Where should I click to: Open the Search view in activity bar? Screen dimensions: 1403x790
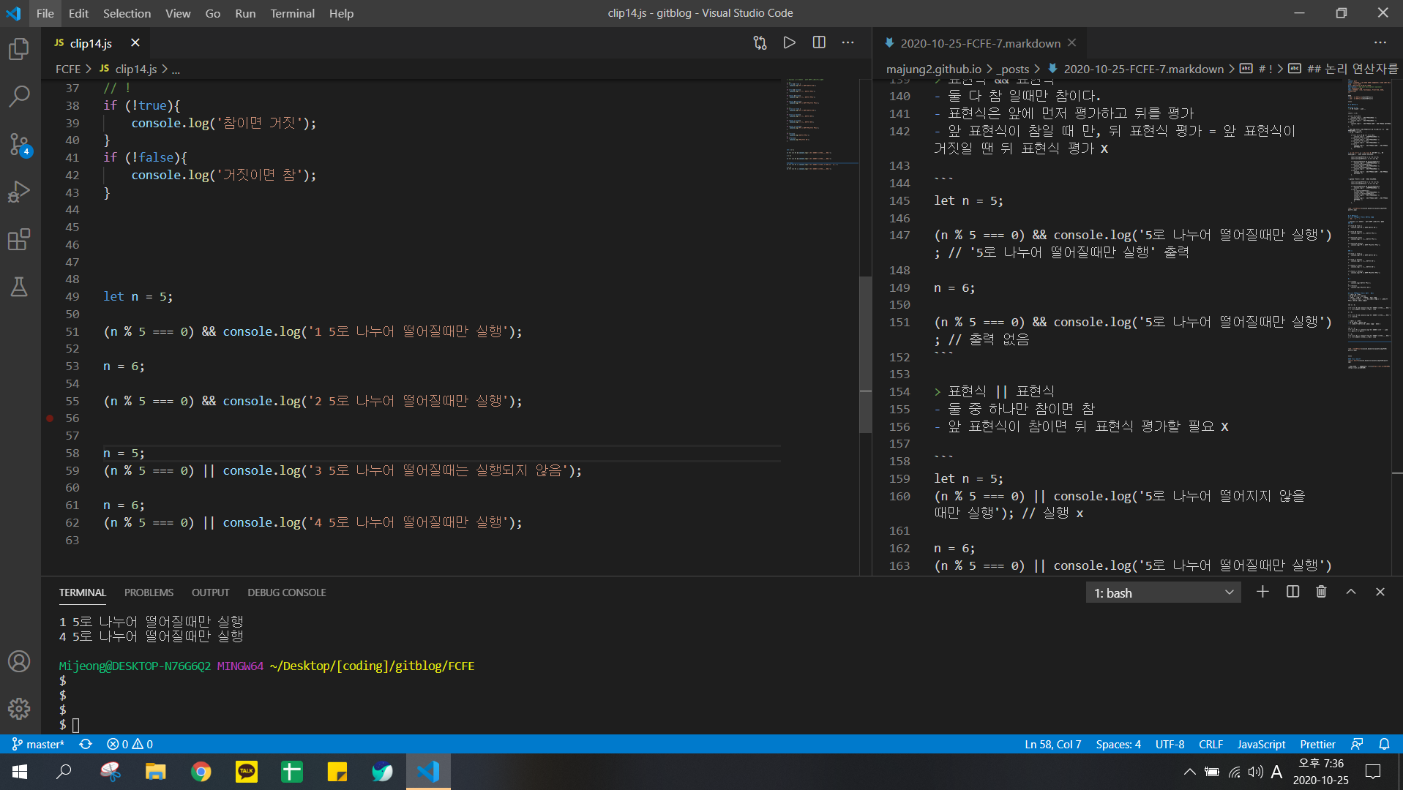20,96
